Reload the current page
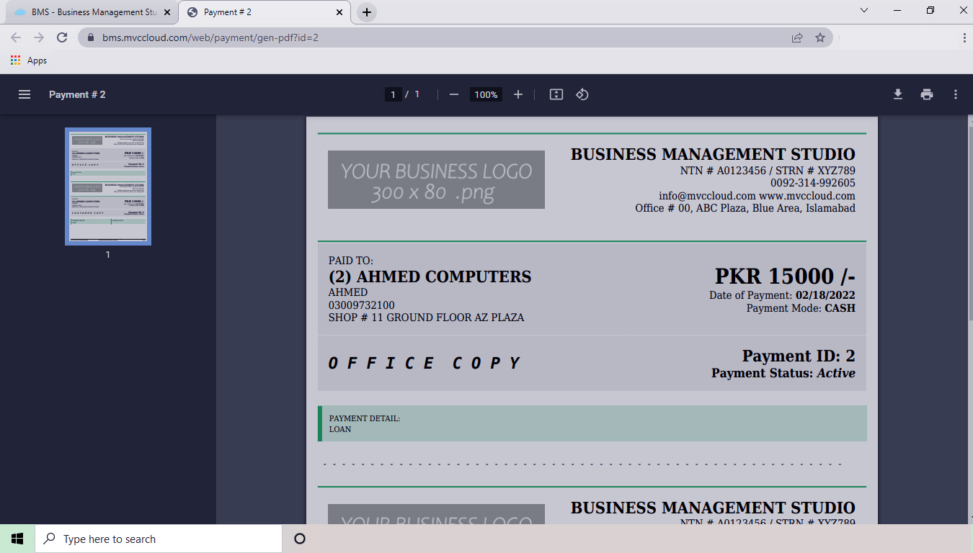The width and height of the screenshot is (973, 553). pos(62,37)
